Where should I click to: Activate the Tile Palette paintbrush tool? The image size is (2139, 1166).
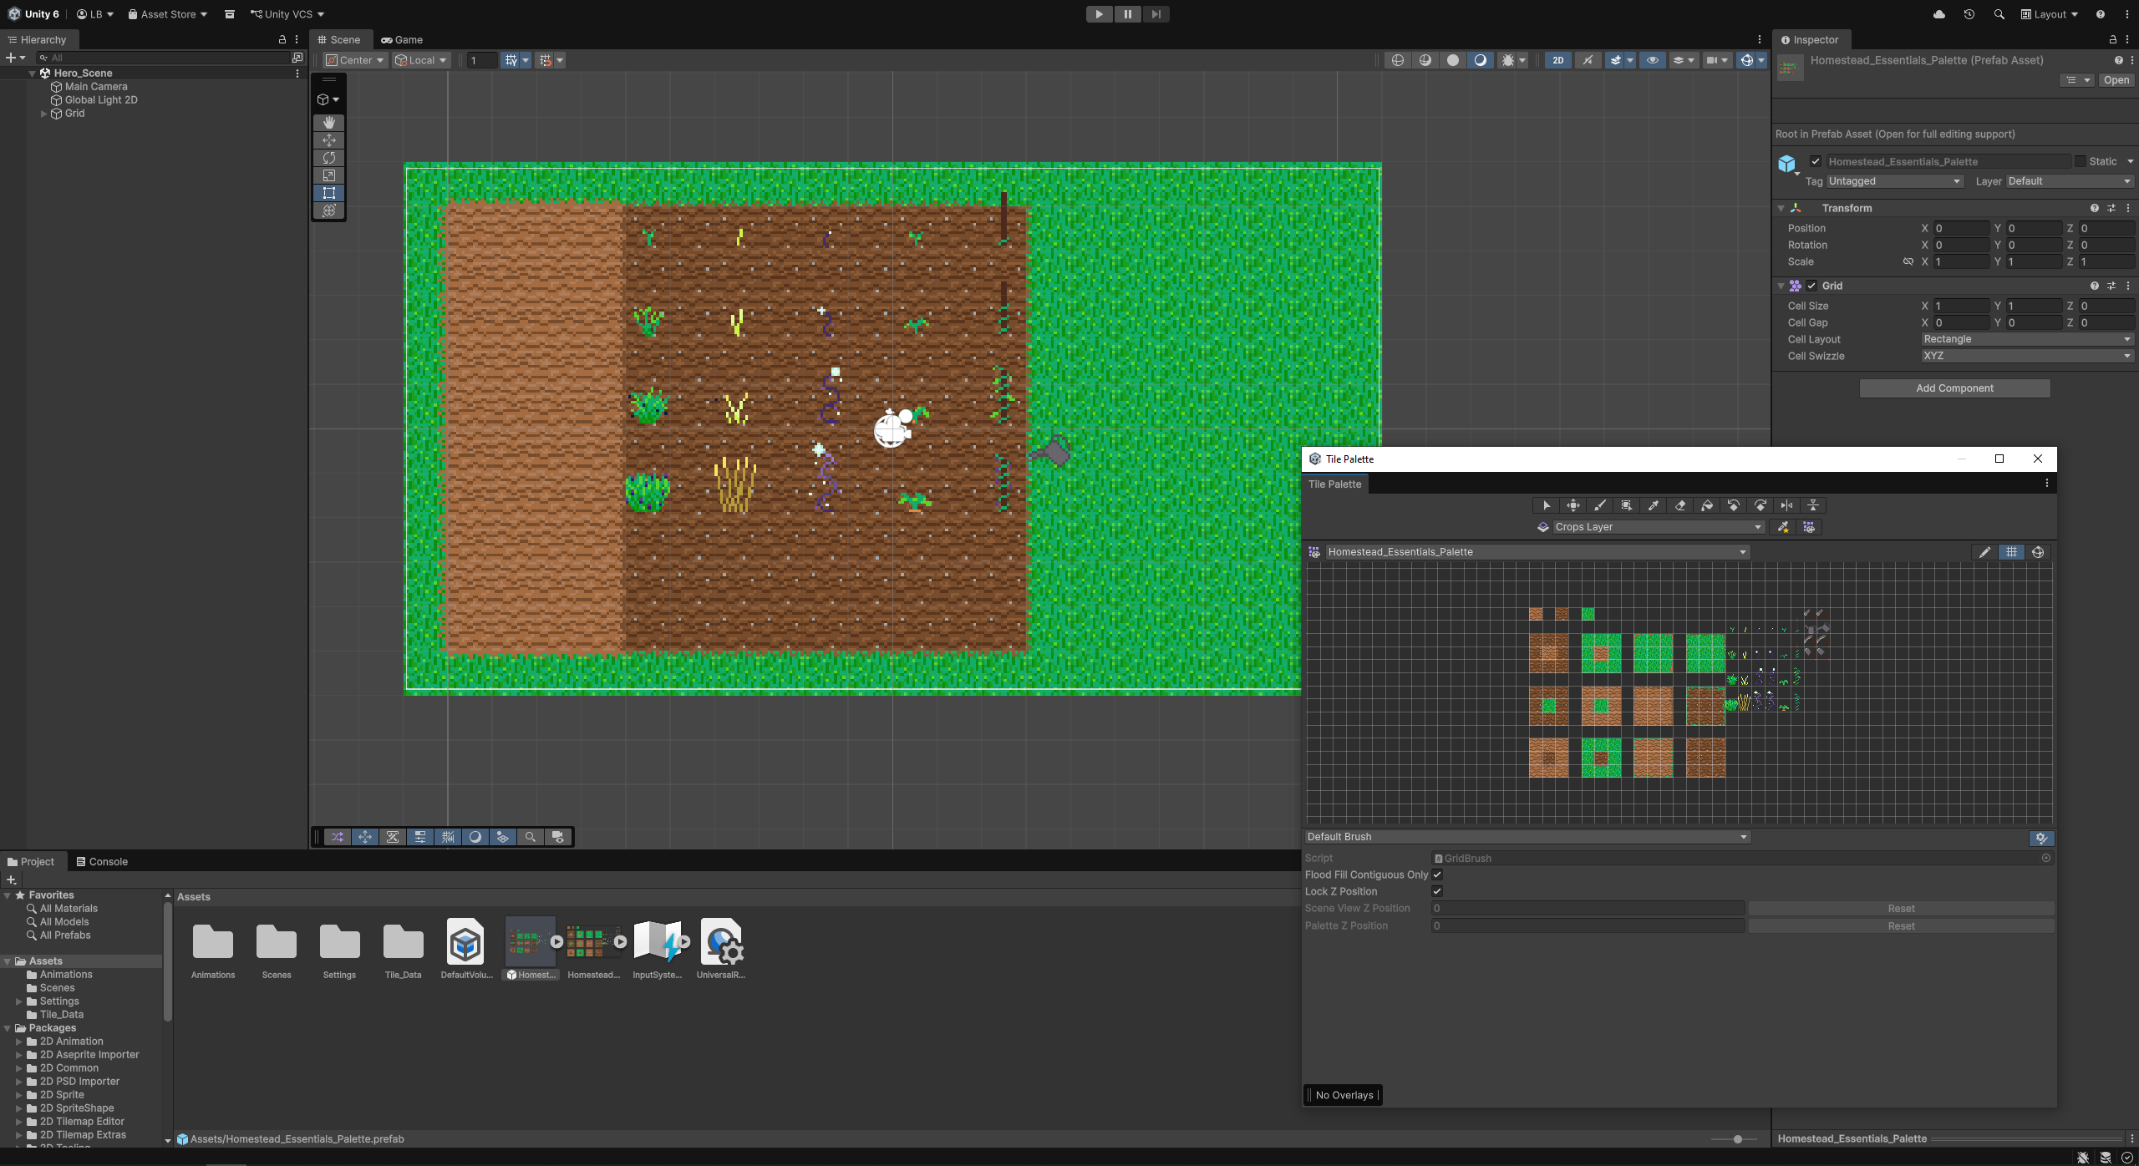tap(1600, 505)
